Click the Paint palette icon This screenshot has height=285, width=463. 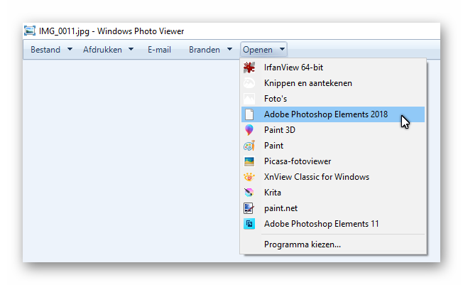click(249, 146)
